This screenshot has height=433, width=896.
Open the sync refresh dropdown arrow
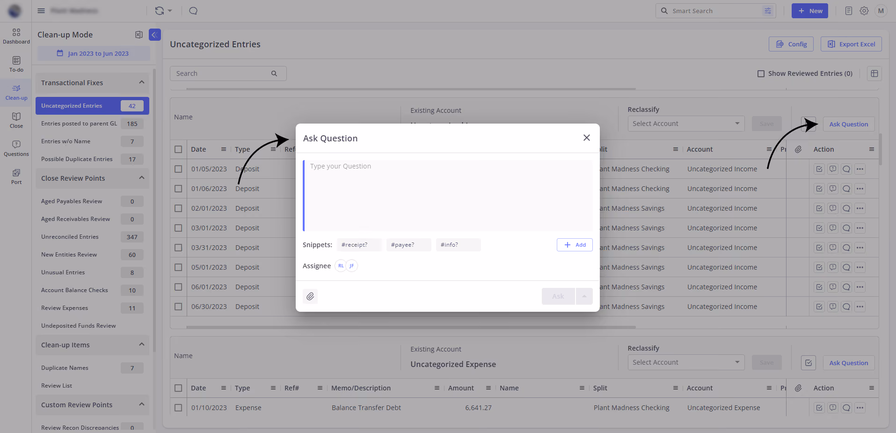[170, 11]
